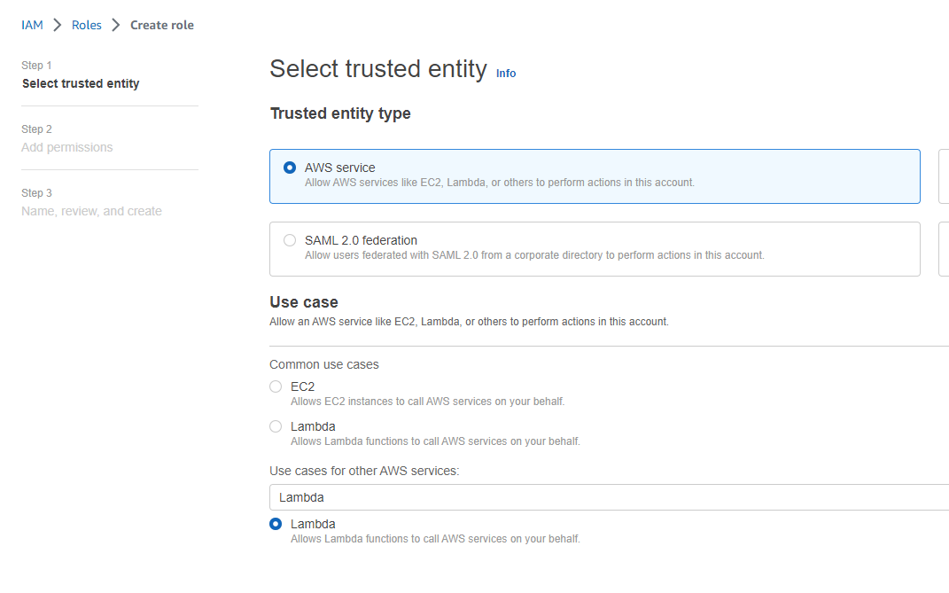
Task: Go to Step 2 Add permissions
Action: pyautogui.click(x=67, y=147)
